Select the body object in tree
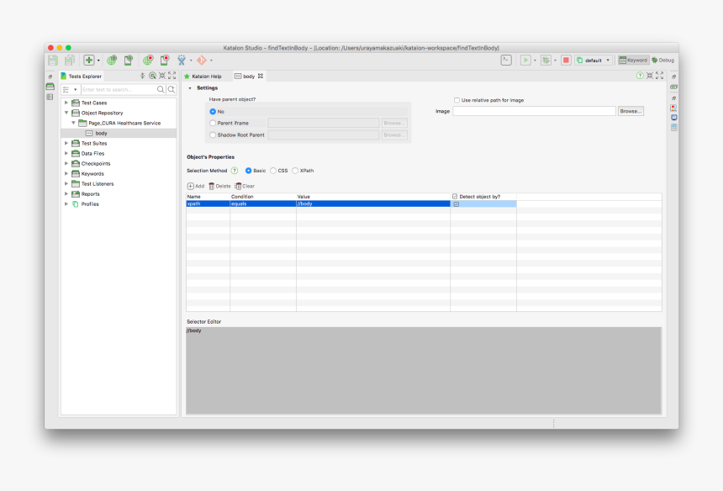723x491 pixels. pyautogui.click(x=101, y=133)
